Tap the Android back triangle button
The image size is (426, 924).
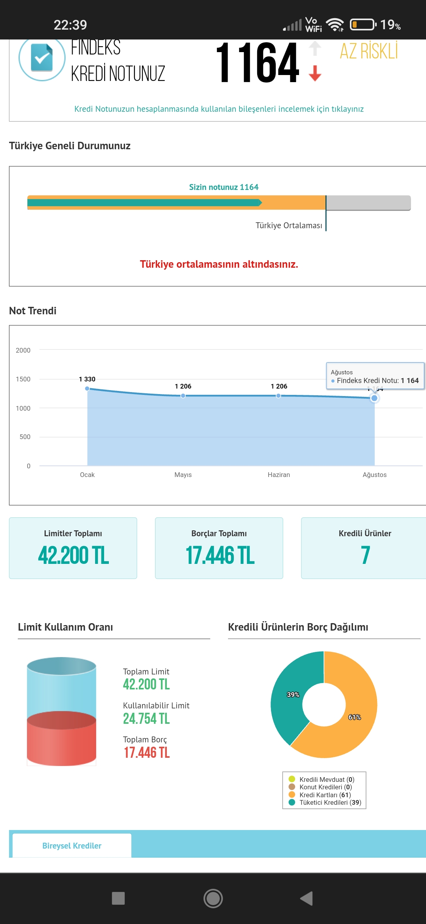pos(306,898)
